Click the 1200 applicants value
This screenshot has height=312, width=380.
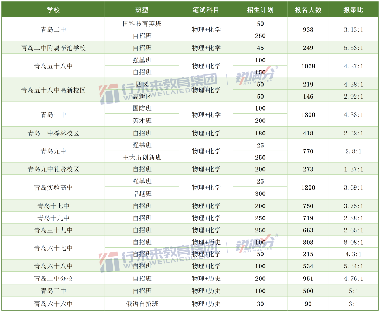[x=308, y=187]
